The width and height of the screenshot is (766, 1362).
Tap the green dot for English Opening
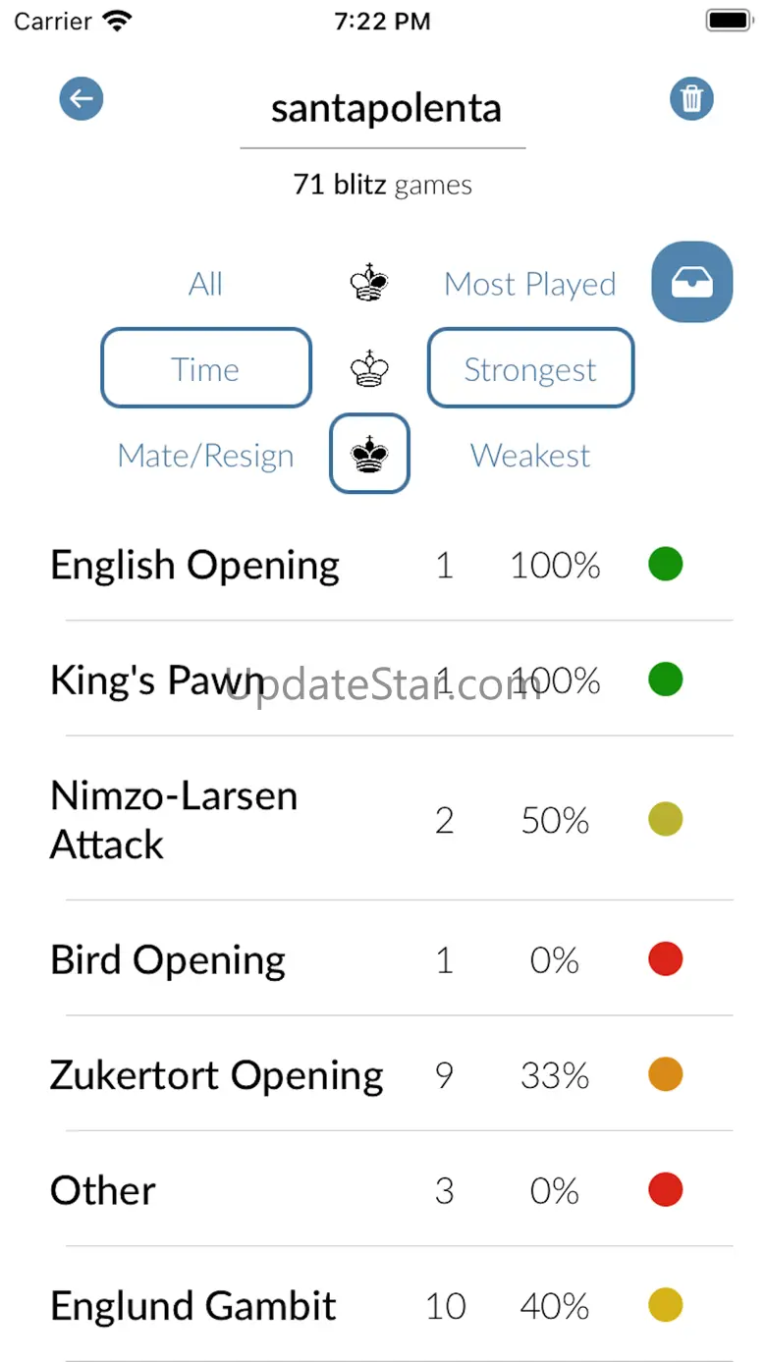(665, 565)
